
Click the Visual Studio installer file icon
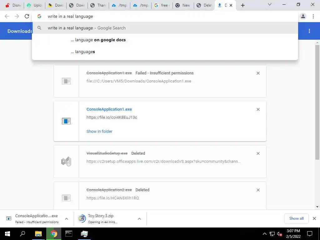click(x=66, y=162)
